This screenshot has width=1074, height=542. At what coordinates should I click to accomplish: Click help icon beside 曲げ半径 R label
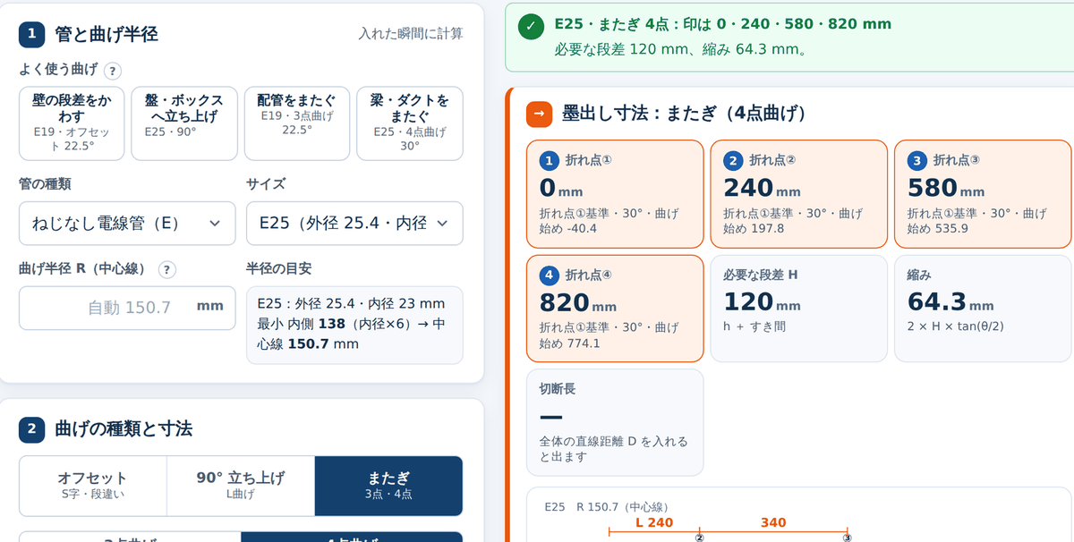point(167,269)
